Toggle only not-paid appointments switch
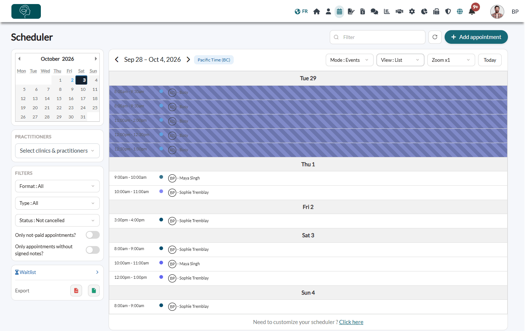Screen dimensions: 530x331 [x=93, y=235]
